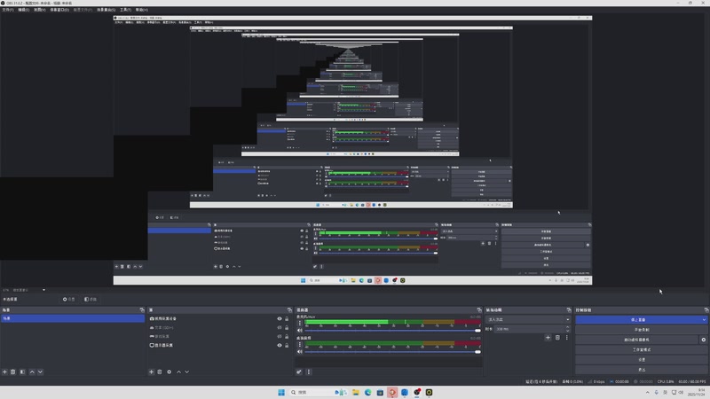This screenshot has height=399, width=710.
Task: Remove selected scene with trash icon
Action: click(x=13, y=372)
